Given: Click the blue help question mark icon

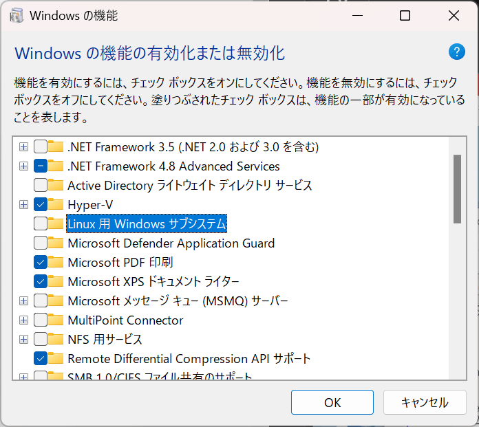Looking at the screenshot, I should pos(457,52).
